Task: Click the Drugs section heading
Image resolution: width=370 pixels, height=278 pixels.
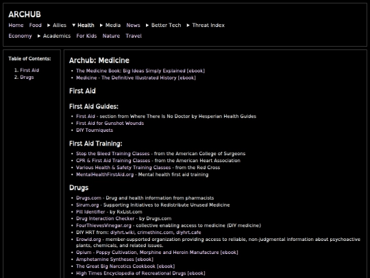Action: click(x=79, y=187)
